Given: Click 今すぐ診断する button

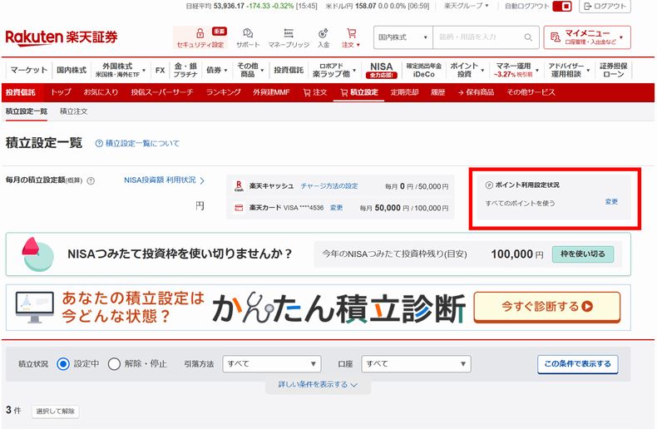Looking at the screenshot, I should 546,307.
